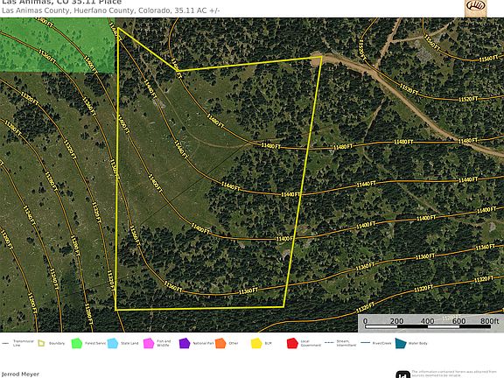Click the '0' label on the scale bar
This screenshot has height=378, width=504.
(365, 321)
